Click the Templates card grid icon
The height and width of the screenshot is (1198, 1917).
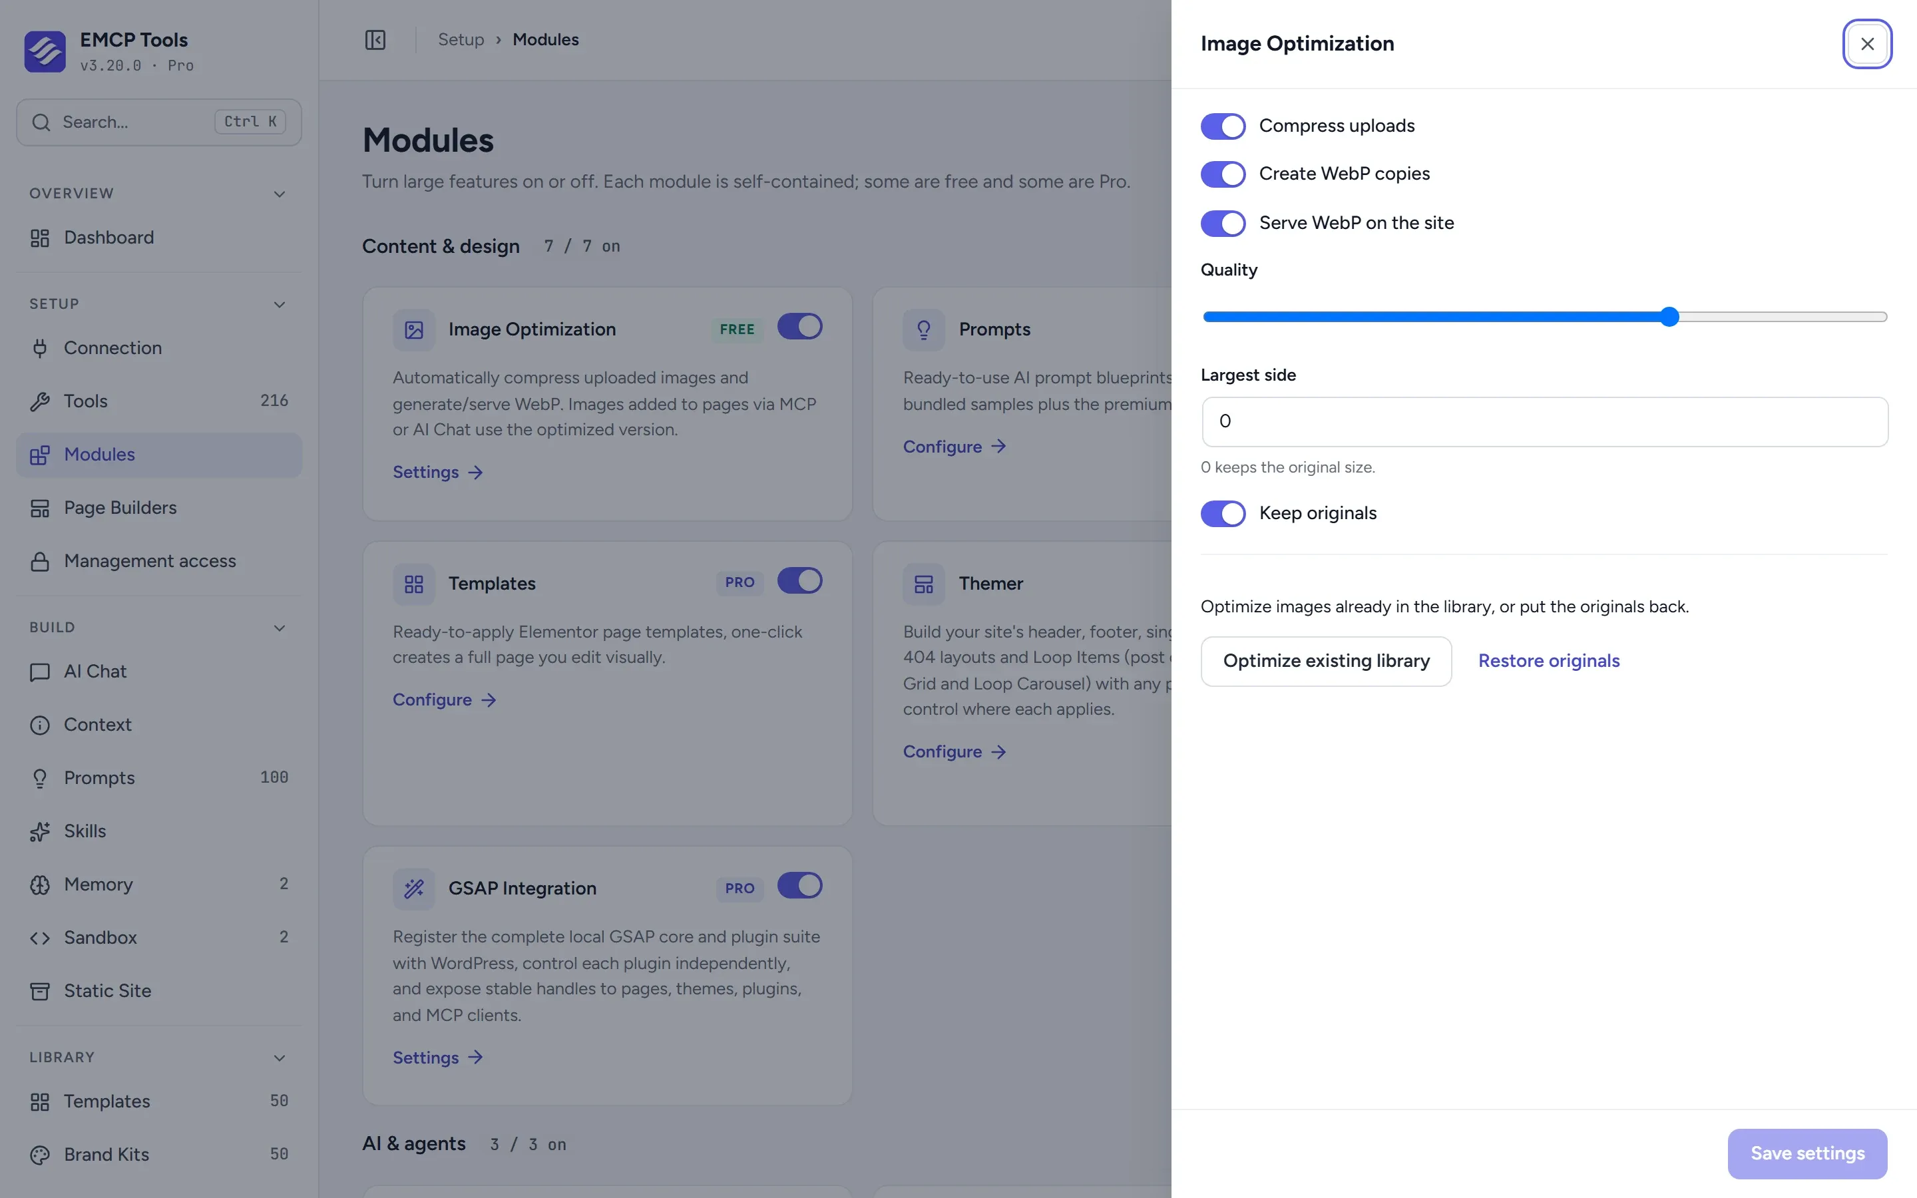(413, 584)
